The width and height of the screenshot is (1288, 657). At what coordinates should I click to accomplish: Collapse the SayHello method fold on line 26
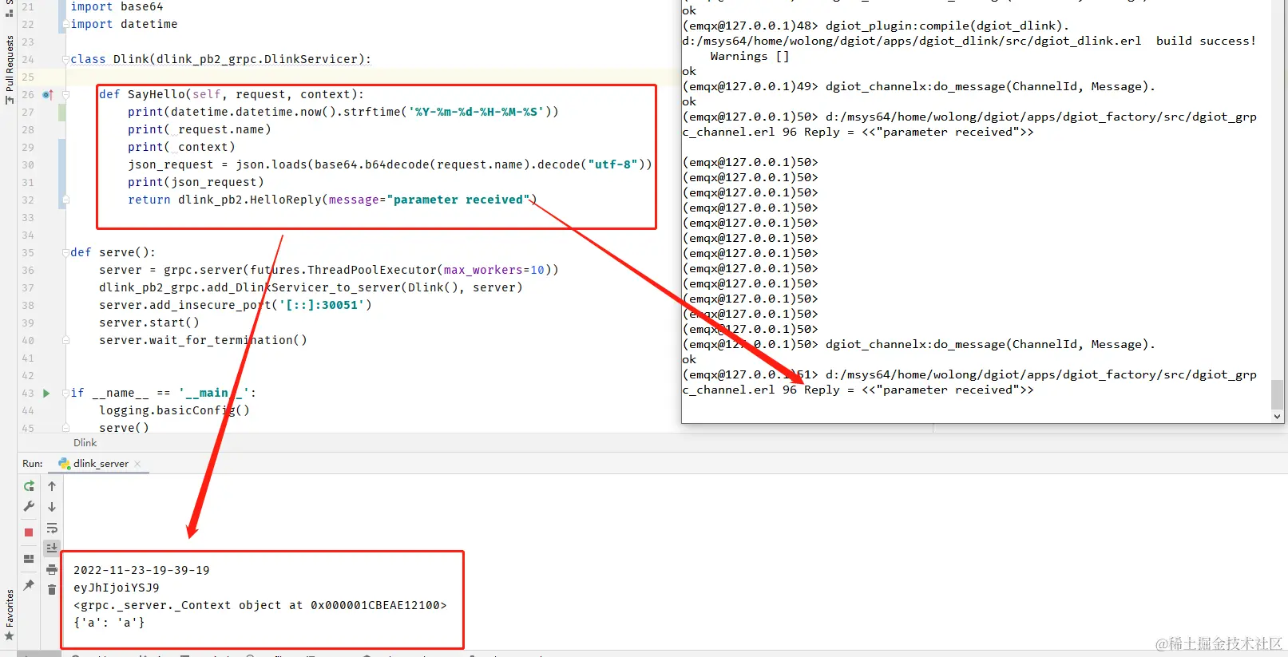point(66,94)
